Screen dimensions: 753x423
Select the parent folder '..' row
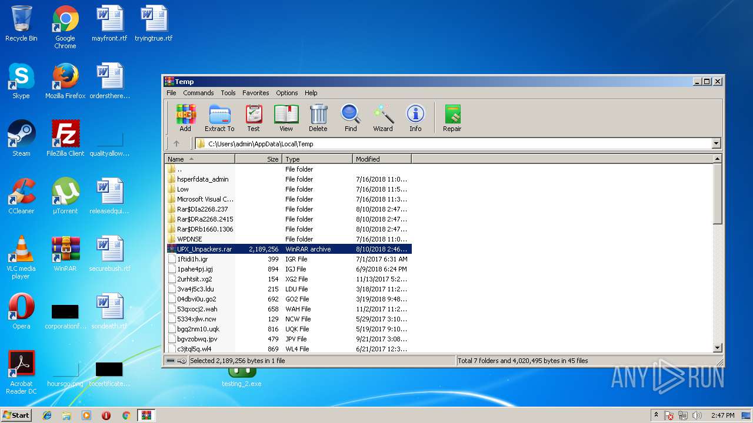[288, 169]
